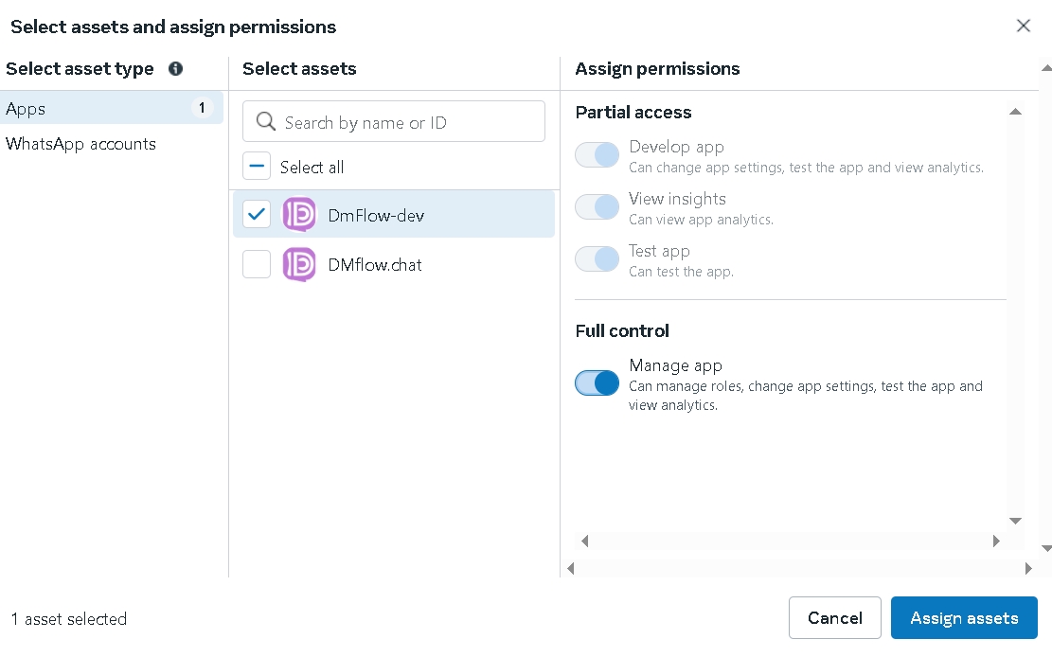1052x657 pixels.
Task: Click the DMflow.chat app logo icon
Action: pyautogui.click(x=299, y=264)
